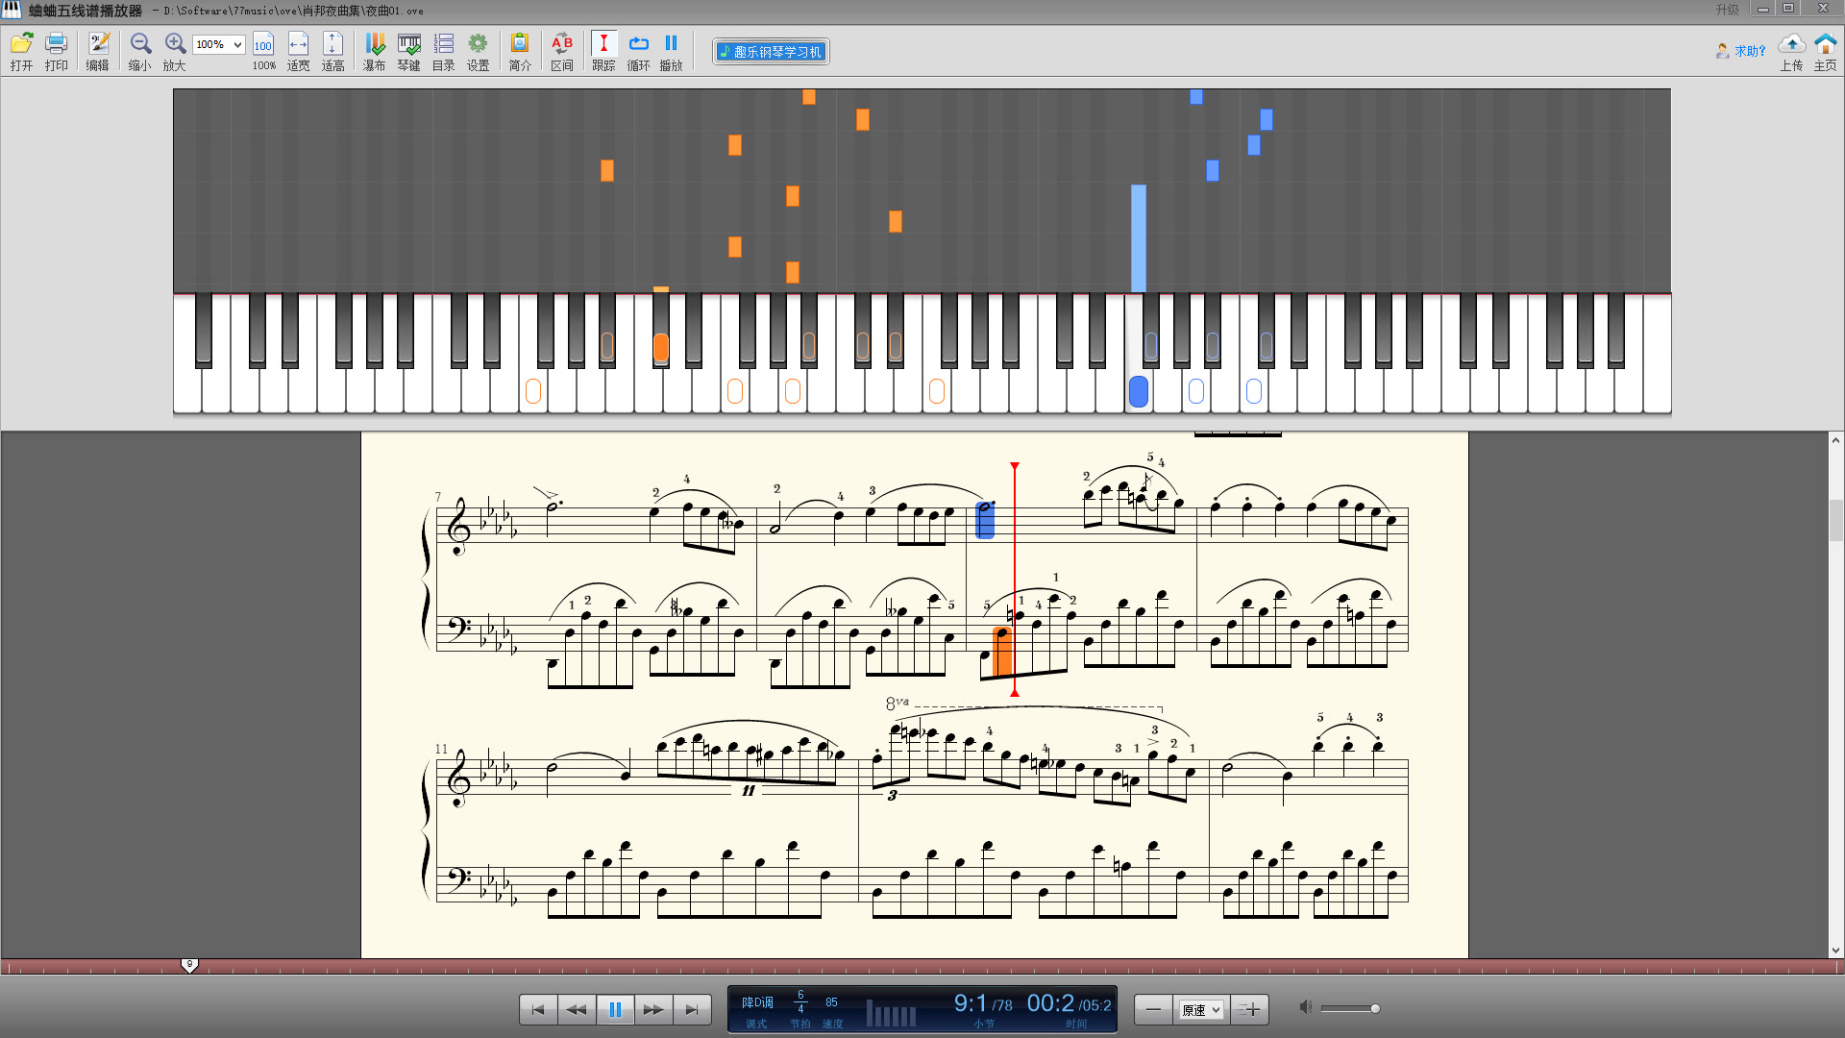Adjust the volume slider handle
The width and height of the screenshot is (1845, 1038).
[x=1375, y=1008]
